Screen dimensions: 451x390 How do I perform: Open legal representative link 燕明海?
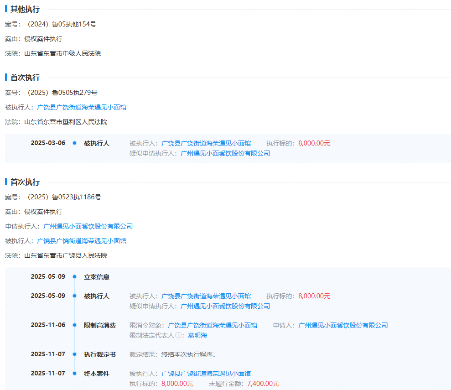coord(197,335)
